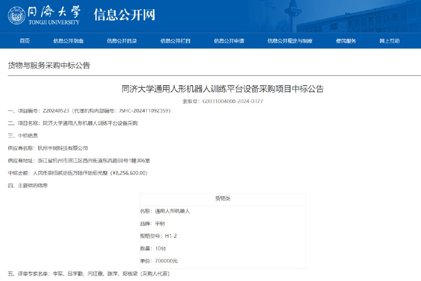Open the 网上互动 menu item

pos(389,41)
